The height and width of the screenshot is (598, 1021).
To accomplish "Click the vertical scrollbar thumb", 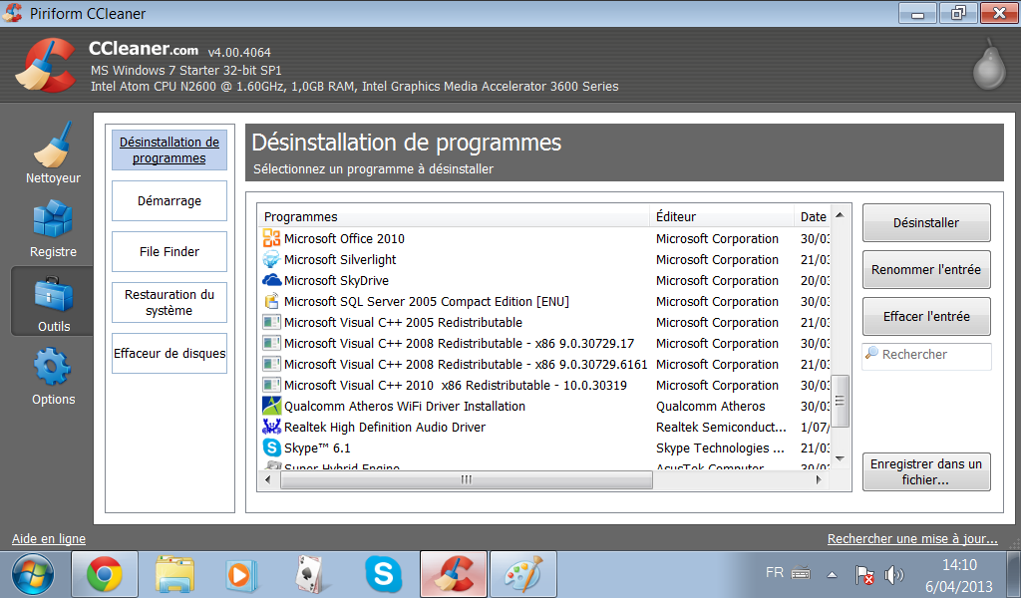I will (840, 401).
